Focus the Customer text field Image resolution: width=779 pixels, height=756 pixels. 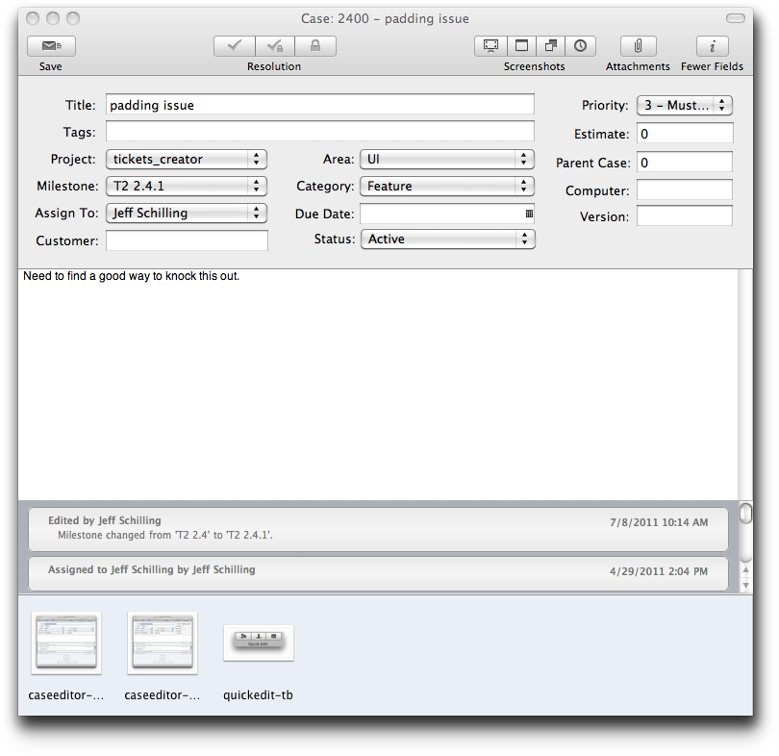(187, 240)
